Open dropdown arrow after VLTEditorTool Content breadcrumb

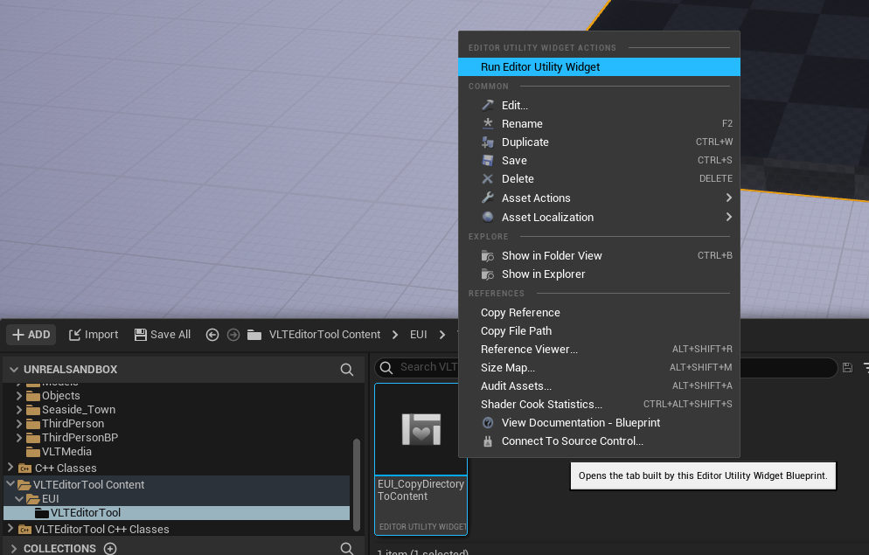(395, 335)
